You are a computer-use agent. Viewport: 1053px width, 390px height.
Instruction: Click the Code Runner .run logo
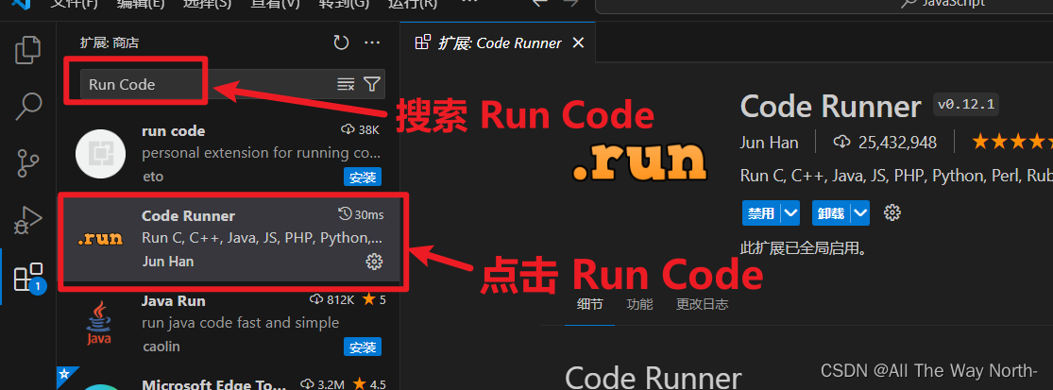coord(639,161)
